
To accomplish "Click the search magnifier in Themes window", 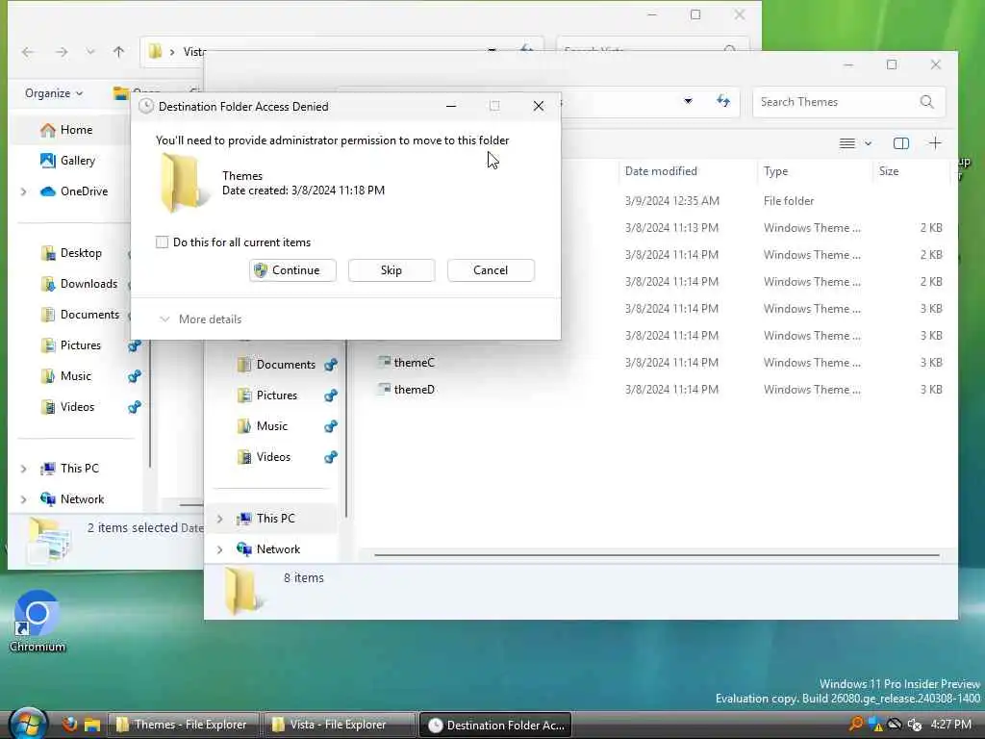I will coord(926,102).
